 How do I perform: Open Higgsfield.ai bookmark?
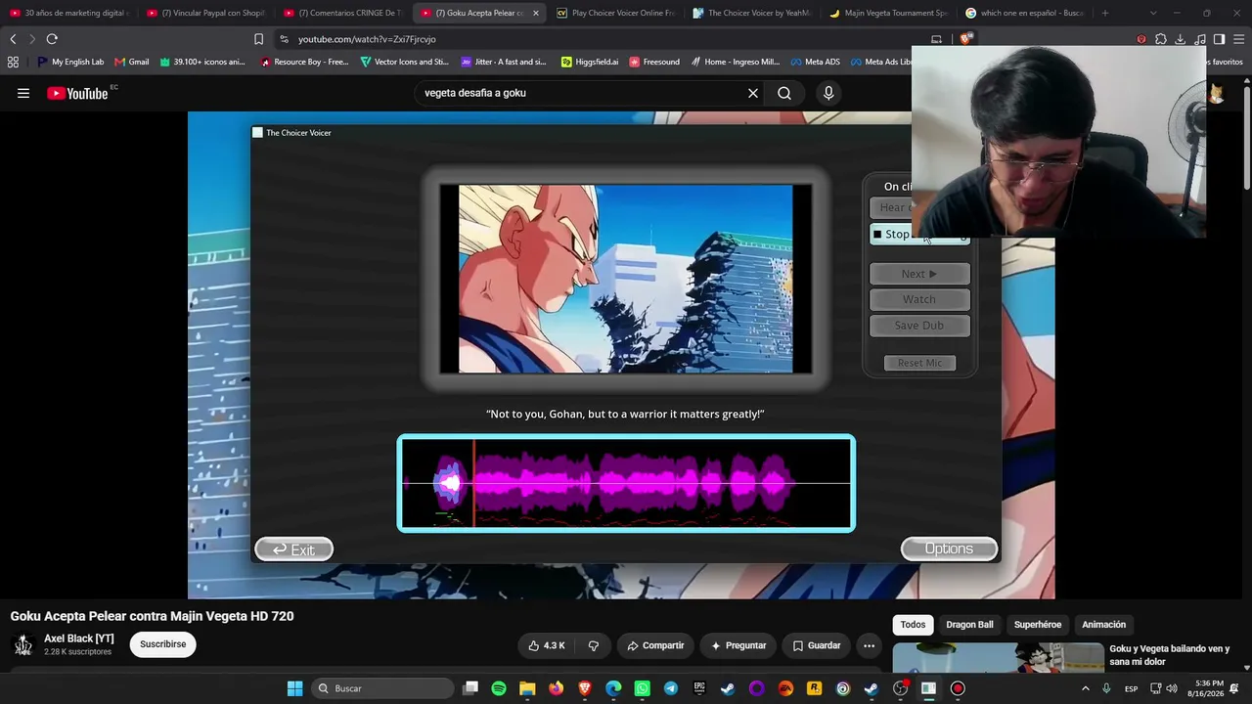point(590,62)
